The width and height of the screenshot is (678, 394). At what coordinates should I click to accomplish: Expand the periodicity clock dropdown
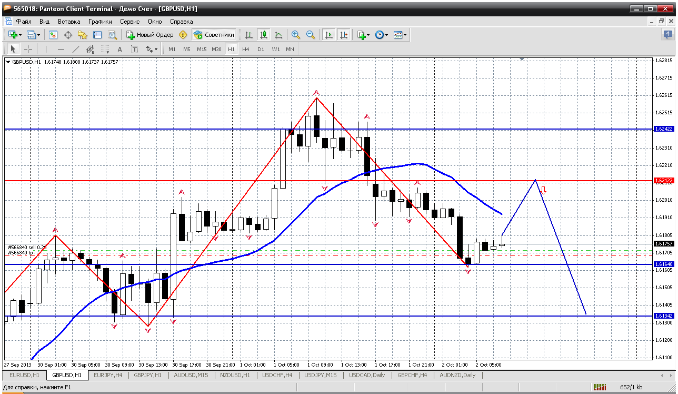tap(387, 35)
